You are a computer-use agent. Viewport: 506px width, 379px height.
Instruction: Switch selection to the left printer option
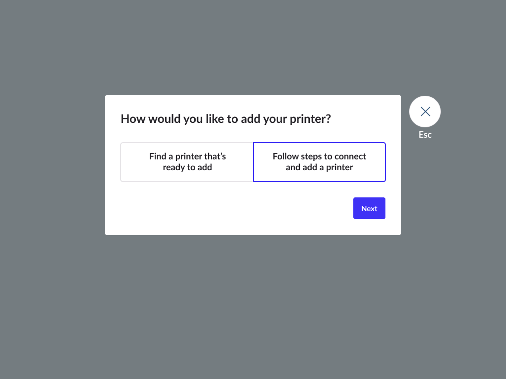click(187, 162)
